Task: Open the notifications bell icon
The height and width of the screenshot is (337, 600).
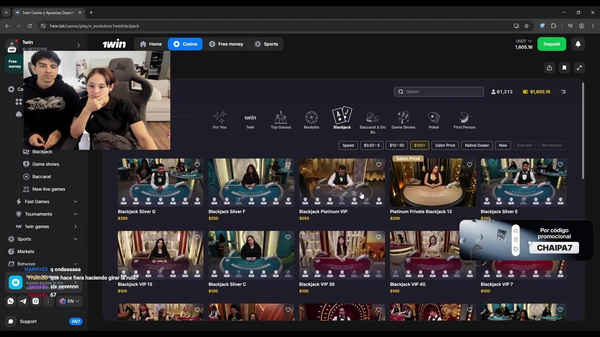Action: (578, 44)
